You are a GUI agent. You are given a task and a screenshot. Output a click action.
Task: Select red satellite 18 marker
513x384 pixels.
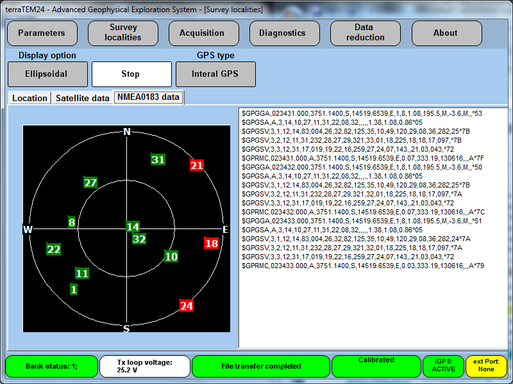pyautogui.click(x=211, y=243)
